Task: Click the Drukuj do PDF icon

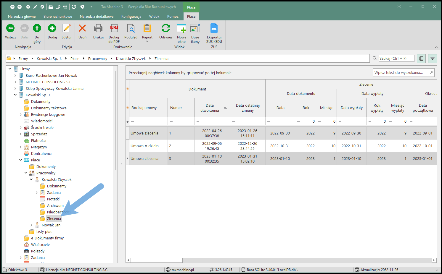Action: click(114, 28)
